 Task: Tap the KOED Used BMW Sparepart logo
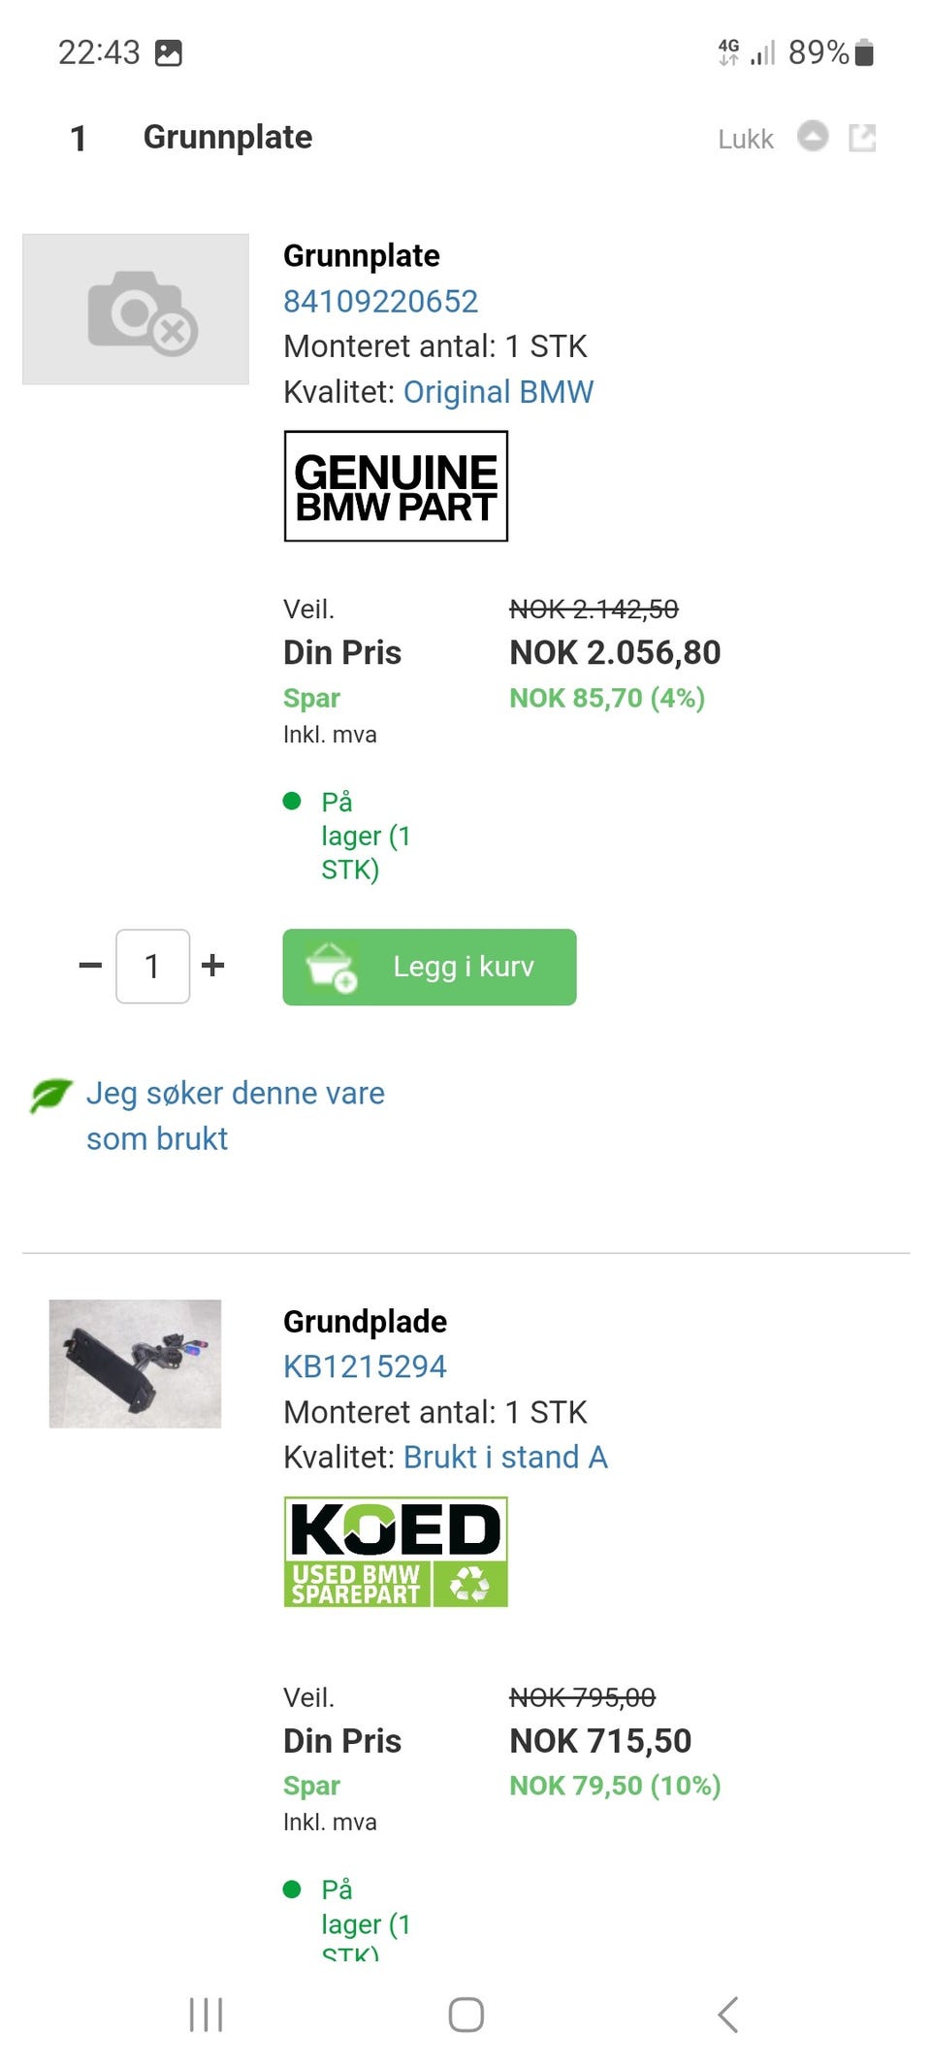396,1552
